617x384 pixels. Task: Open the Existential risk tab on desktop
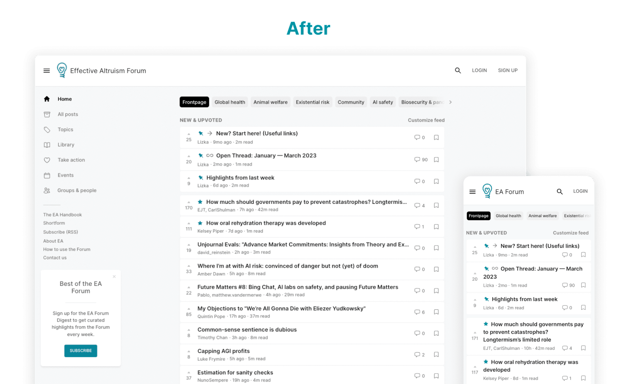(x=313, y=102)
